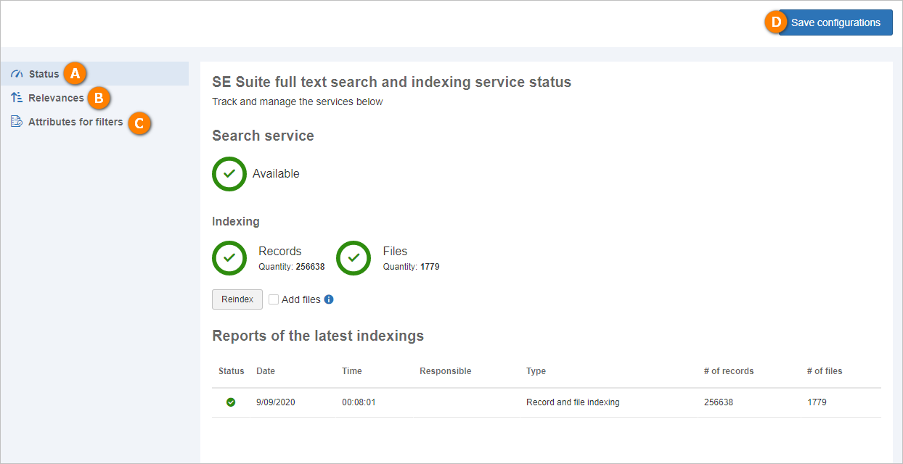Click the Search service Available check icon

229,174
